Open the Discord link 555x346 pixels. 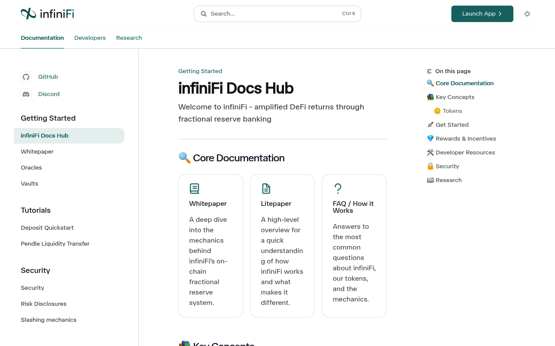tap(49, 94)
